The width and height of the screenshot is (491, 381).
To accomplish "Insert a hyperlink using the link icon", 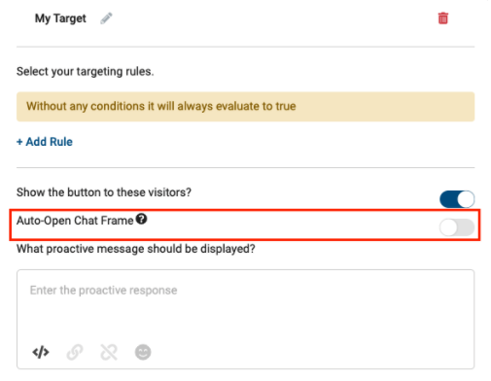I will [75, 352].
